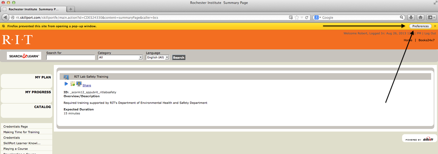438x154 pixels.
Task: Click the Share link
Action: [87, 85]
